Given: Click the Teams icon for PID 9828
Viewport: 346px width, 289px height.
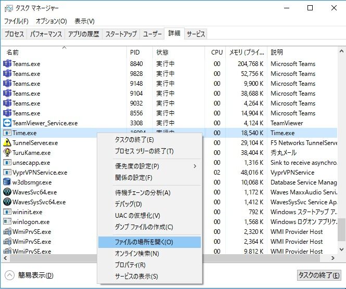Looking at the screenshot, I should (x=7, y=74).
